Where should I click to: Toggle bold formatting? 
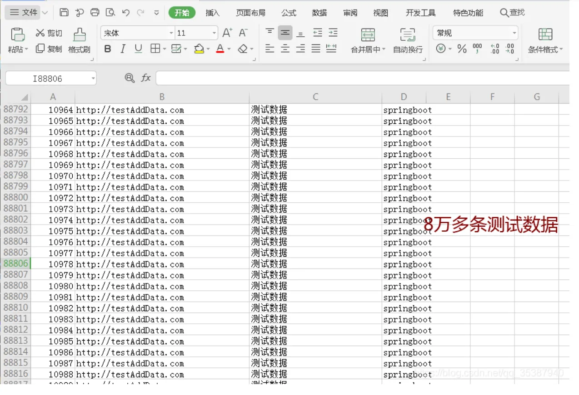pos(108,49)
